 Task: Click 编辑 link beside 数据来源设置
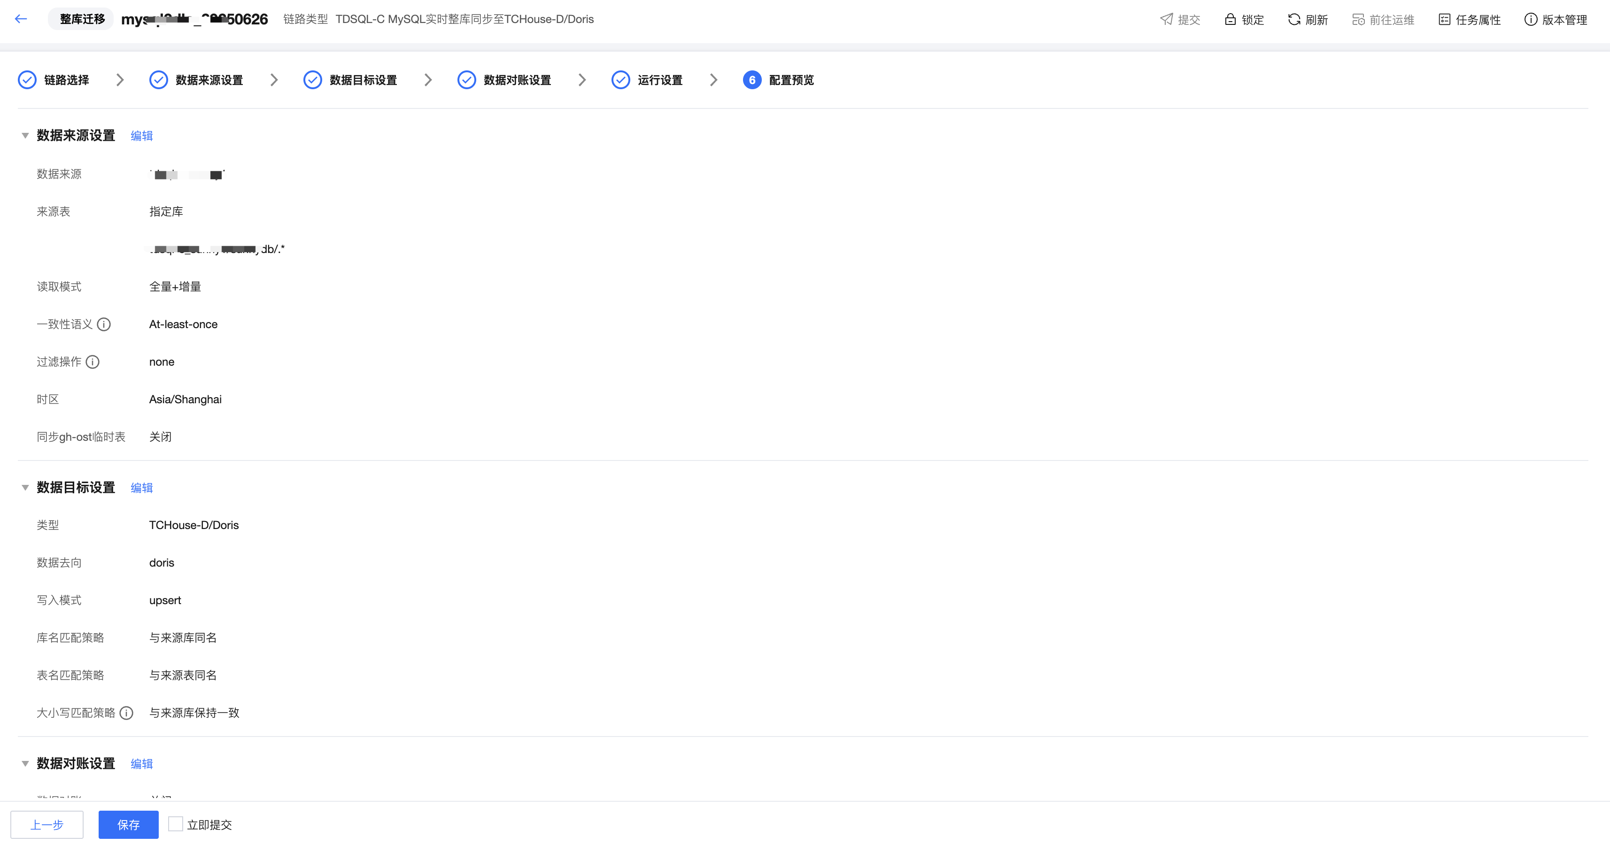pyautogui.click(x=141, y=136)
